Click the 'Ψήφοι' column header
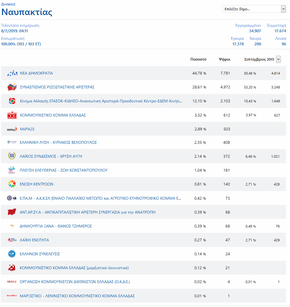Image resolution: width=290 pixels, height=307 pixels. coord(224,59)
